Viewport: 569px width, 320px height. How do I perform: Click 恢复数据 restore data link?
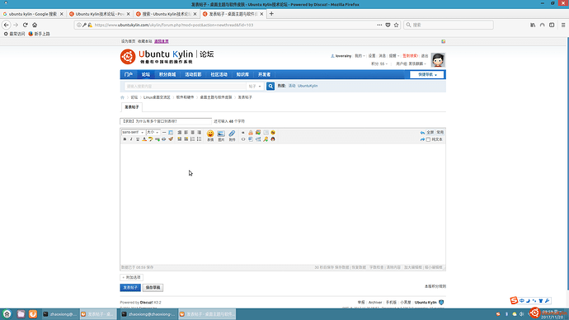(x=359, y=267)
